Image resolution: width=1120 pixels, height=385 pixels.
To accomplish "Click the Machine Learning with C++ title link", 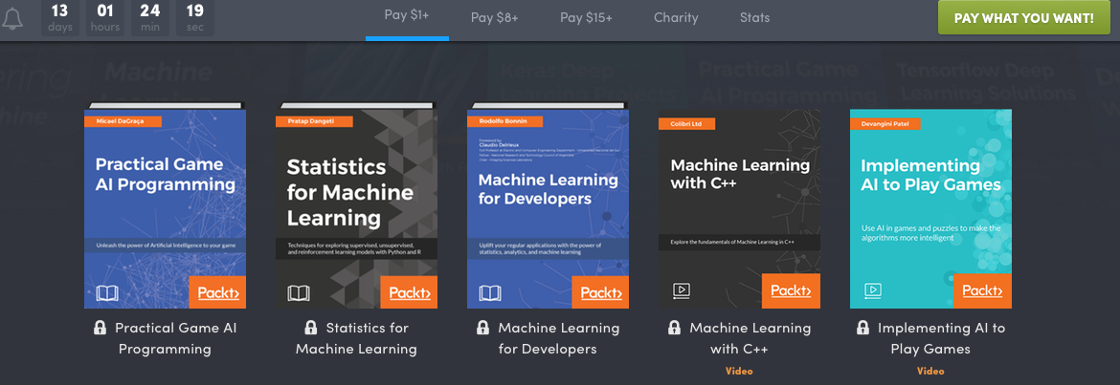I will coord(750,338).
